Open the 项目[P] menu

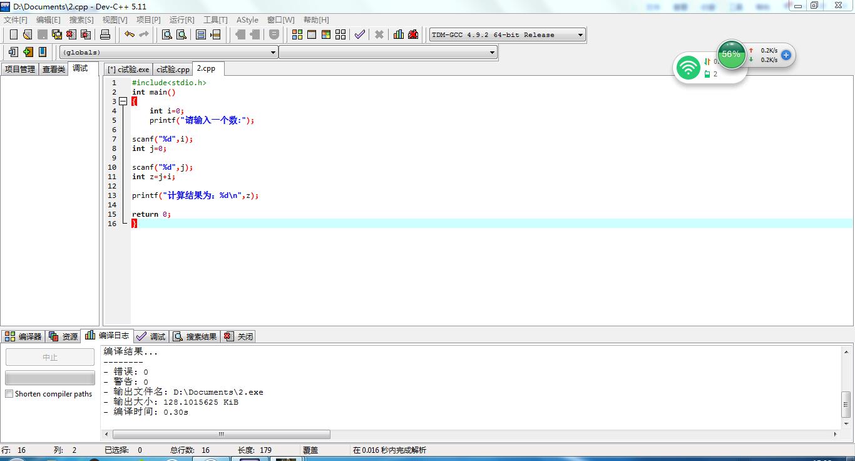click(x=148, y=20)
